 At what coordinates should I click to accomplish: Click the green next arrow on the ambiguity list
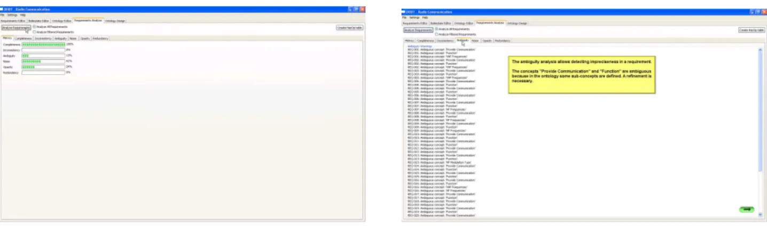[x=747, y=209]
